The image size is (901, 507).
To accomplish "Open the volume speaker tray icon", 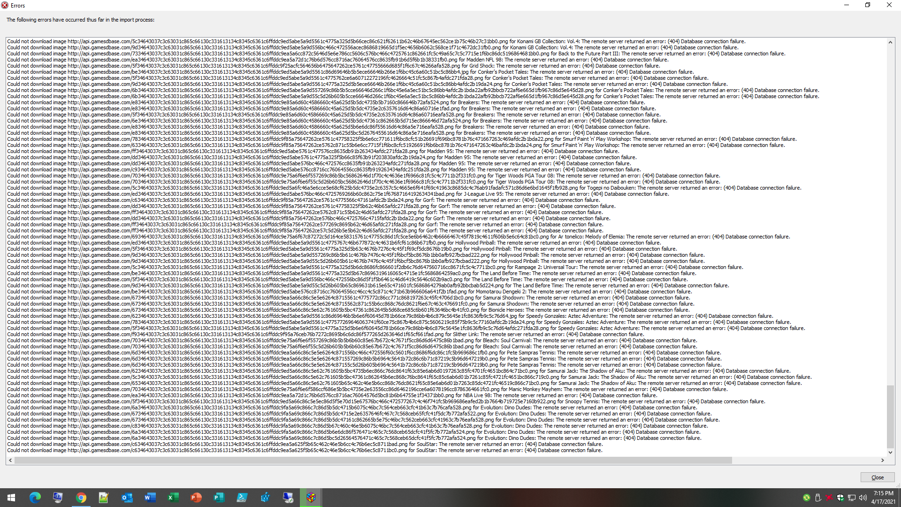I will [863, 498].
